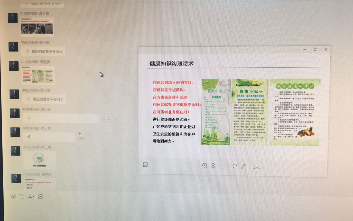Open the thumbnail showing the 03 circle
353x221 pixels.
pyautogui.click(x=39, y=160)
